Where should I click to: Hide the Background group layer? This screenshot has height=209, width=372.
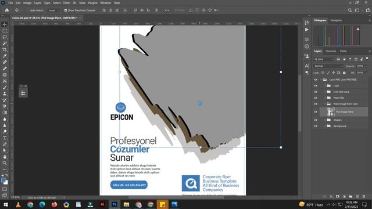pyautogui.click(x=316, y=126)
